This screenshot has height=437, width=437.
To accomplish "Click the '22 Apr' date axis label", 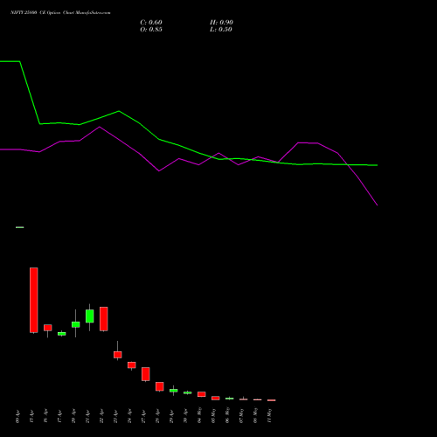I will [x=101, y=416].
